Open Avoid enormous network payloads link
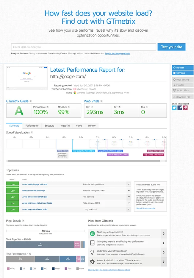The image size is (194, 278). point(37,203)
